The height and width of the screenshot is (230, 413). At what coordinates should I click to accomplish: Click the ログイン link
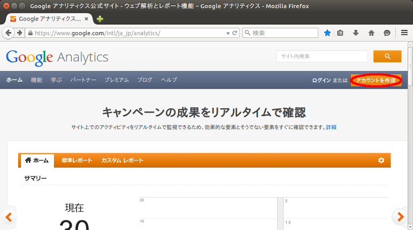pyautogui.click(x=322, y=80)
